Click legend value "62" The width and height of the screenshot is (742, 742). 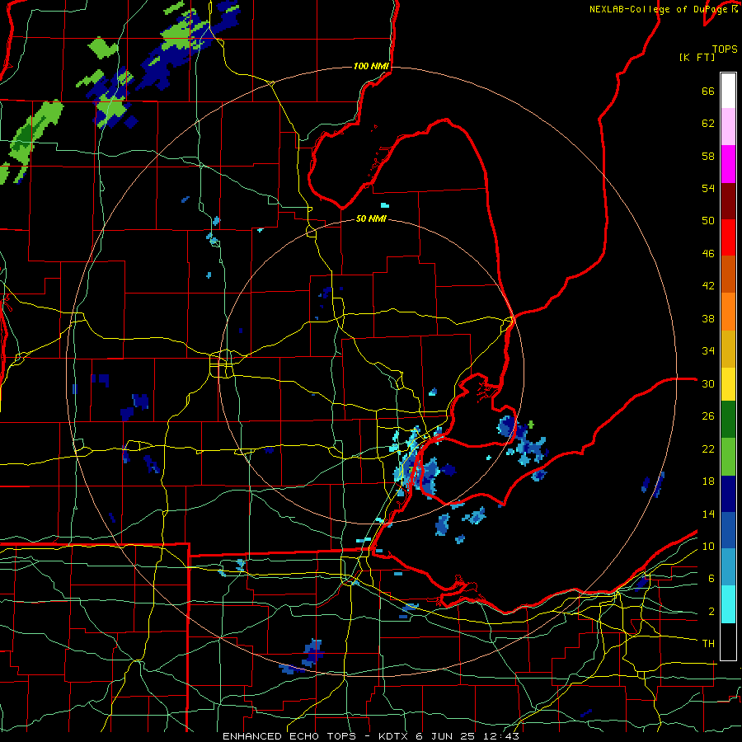[708, 124]
